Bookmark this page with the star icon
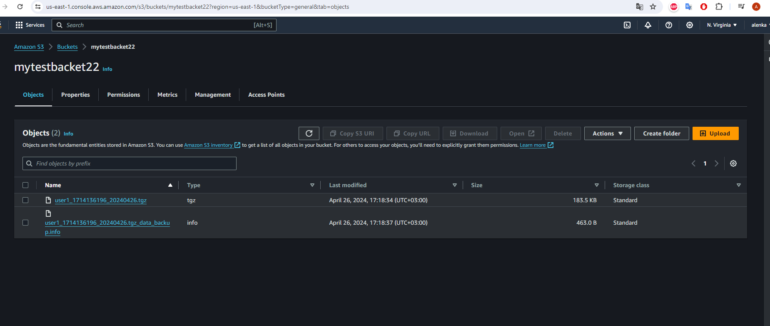 653,7
